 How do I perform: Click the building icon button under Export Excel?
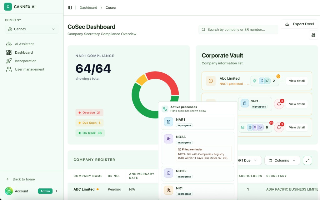point(313,35)
